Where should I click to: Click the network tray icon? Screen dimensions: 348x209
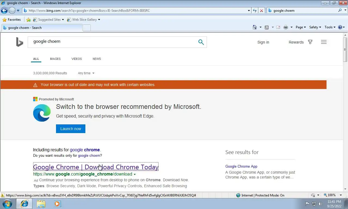point(314,204)
